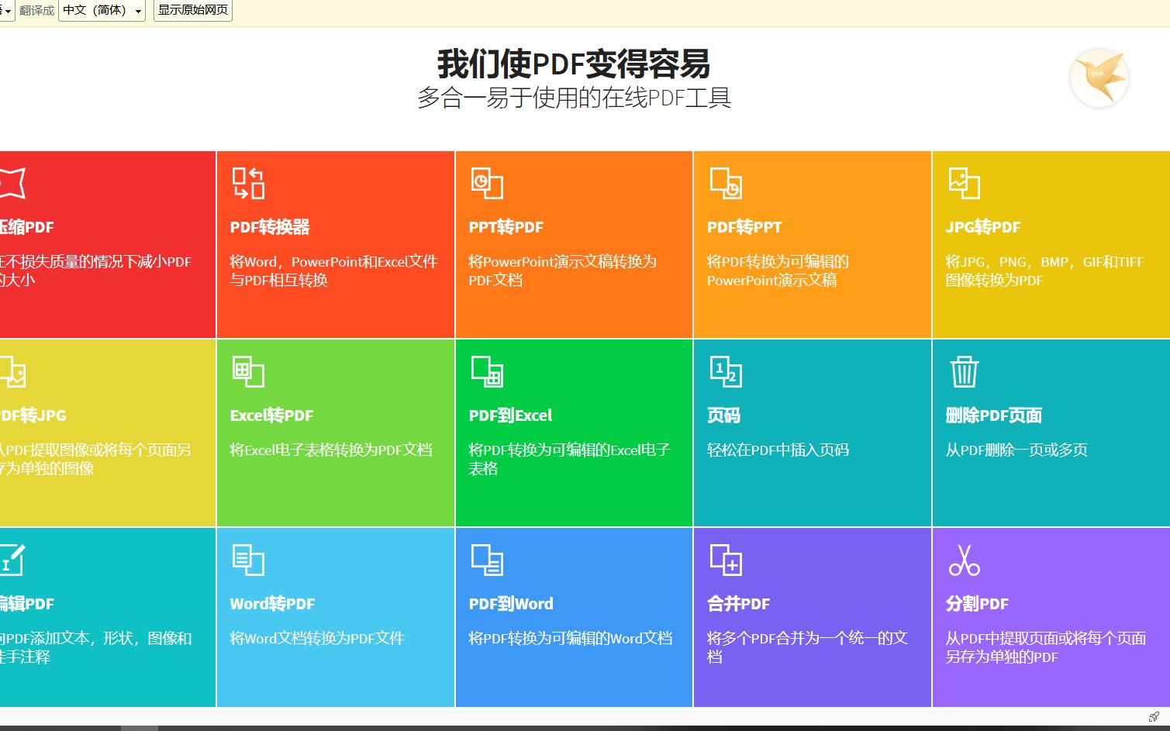Open the Word转PDF tool title
1170x731 pixels.
[x=272, y=604]
